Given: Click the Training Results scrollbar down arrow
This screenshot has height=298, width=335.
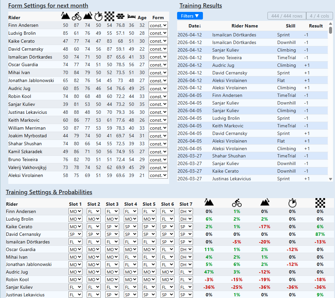Looking at the screenshot, I should 330,179.
